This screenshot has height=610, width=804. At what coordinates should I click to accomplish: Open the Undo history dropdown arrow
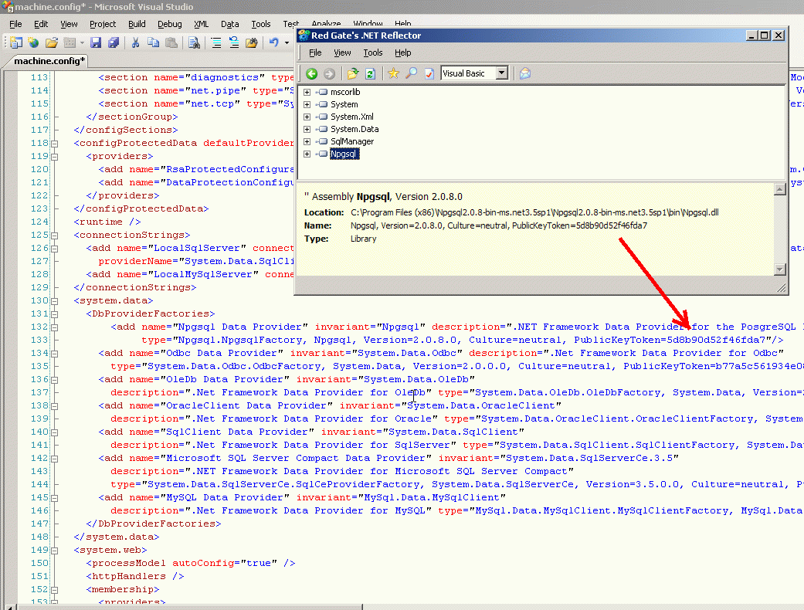(x=287, y=43)
